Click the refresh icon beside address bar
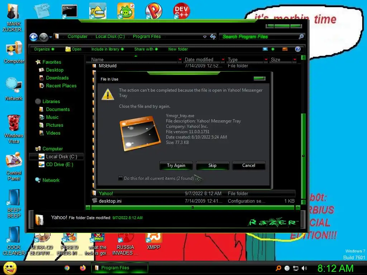This screenshot has width=367, height=275. 213,37
